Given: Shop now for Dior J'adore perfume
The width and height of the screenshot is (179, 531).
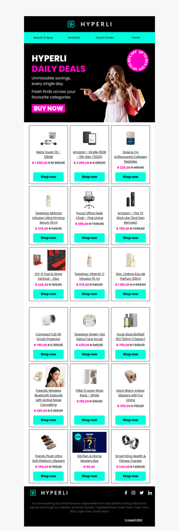Looking at the screenshot, I should click(x=130, y=294).
